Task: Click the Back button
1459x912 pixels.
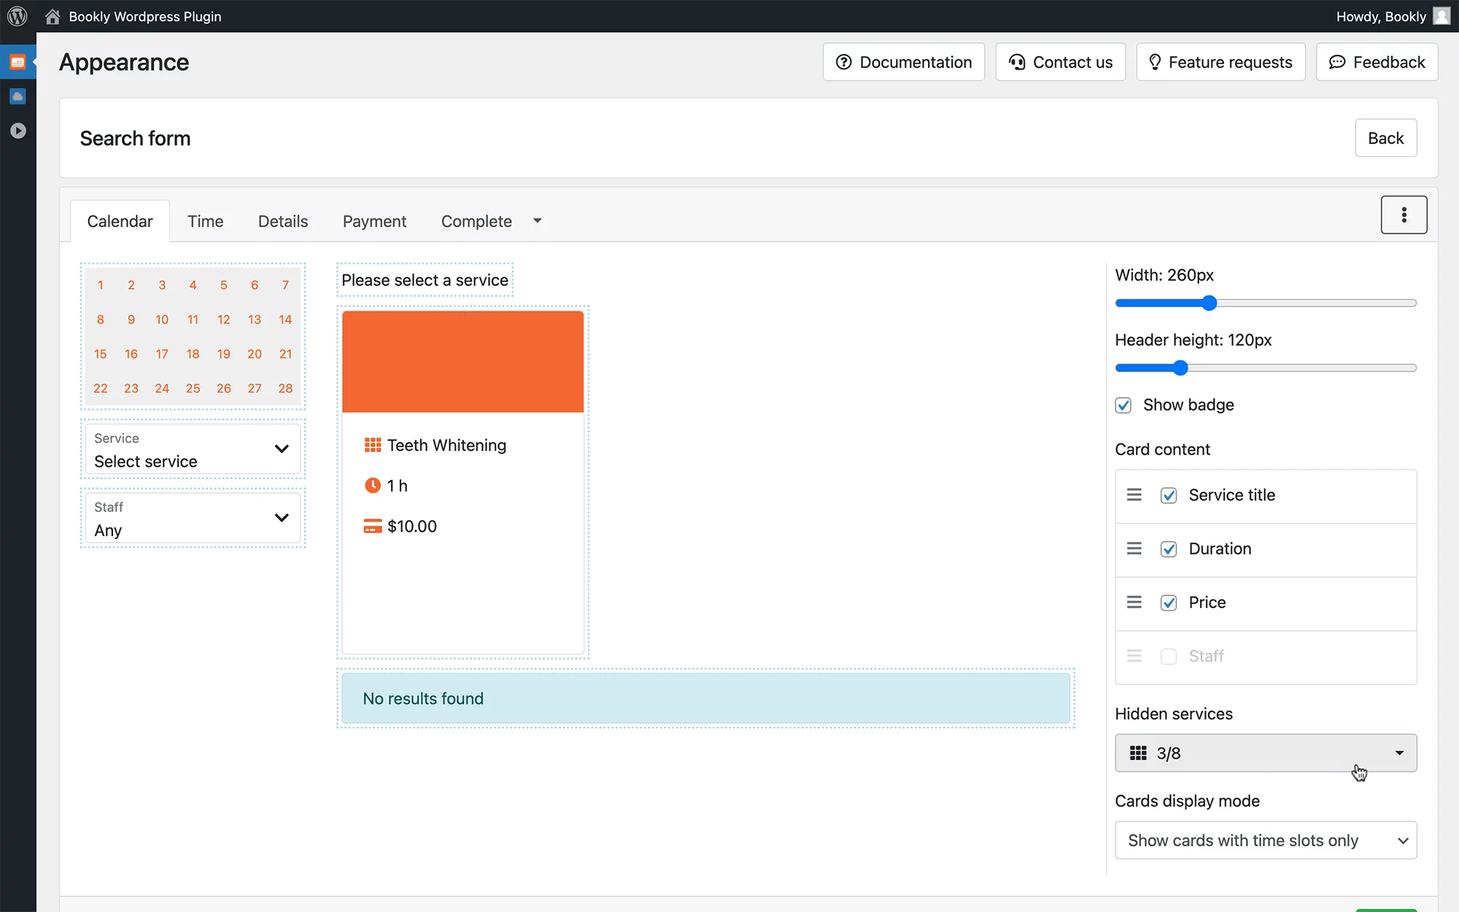Action: 1385,138
